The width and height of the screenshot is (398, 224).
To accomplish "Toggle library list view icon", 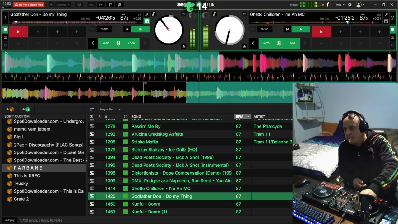I will [x=92, y=109].
